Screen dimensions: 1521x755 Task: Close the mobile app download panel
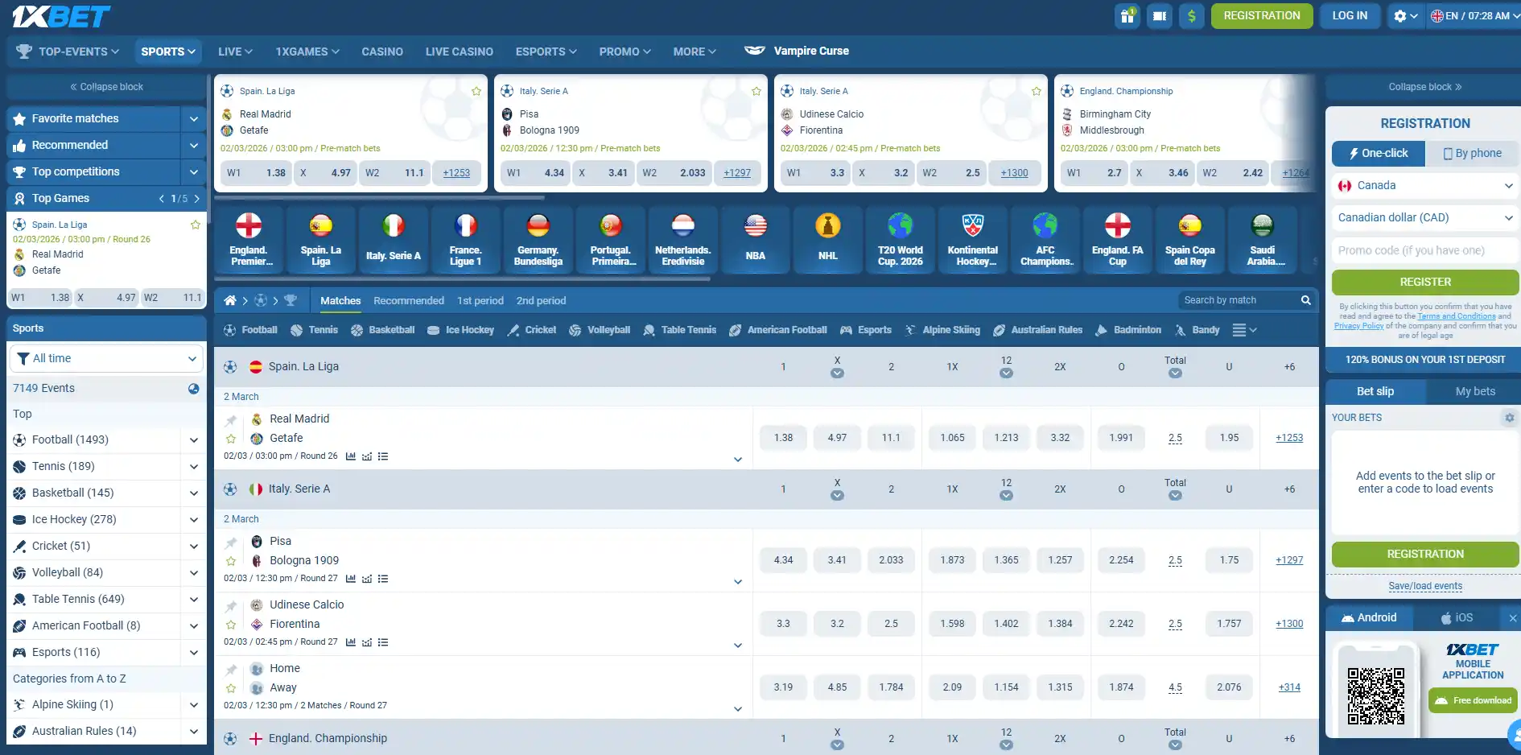point(1512,618)
